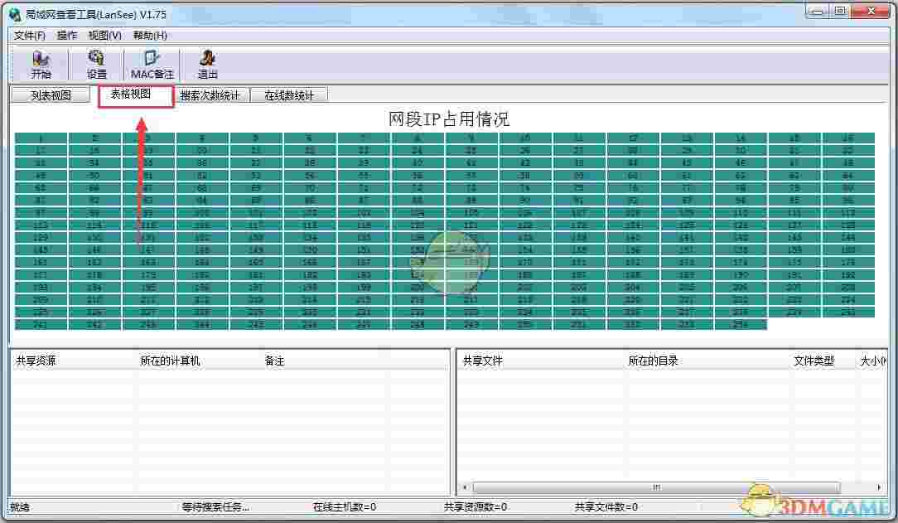Open the 搜索次数统计 tab
Image resolution: width=898 pixels, height=523 pixels.
point(210,94)
